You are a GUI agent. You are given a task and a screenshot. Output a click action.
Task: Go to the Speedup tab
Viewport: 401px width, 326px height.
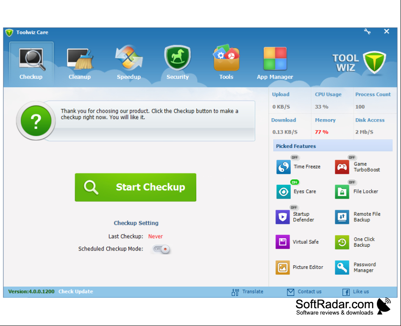[128, 63]
